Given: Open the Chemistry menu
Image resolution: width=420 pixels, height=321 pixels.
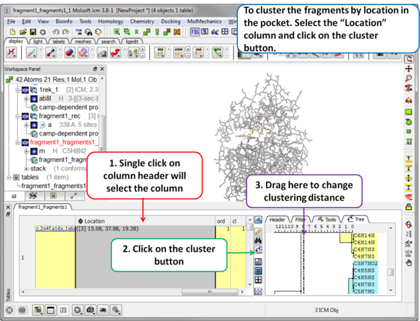Looking at the screenshot, I should pyautogui.click(x=141, y=21).
